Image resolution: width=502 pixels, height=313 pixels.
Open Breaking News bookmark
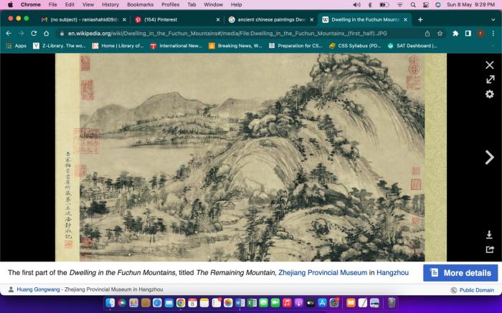[235, 46]
